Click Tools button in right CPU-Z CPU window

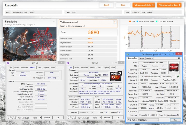[95, 118]
